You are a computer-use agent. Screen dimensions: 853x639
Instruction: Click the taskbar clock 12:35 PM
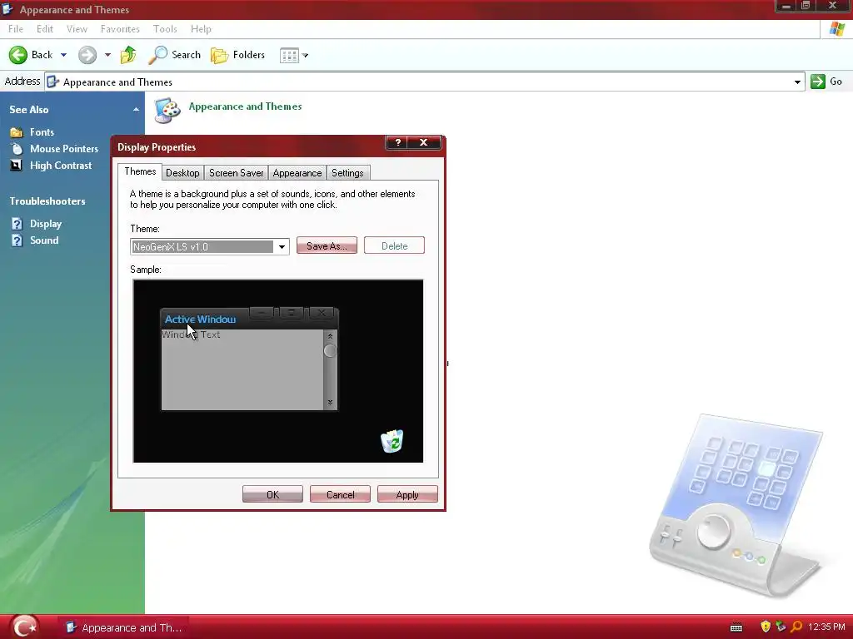pyautogui.click(x=826, y=627)
